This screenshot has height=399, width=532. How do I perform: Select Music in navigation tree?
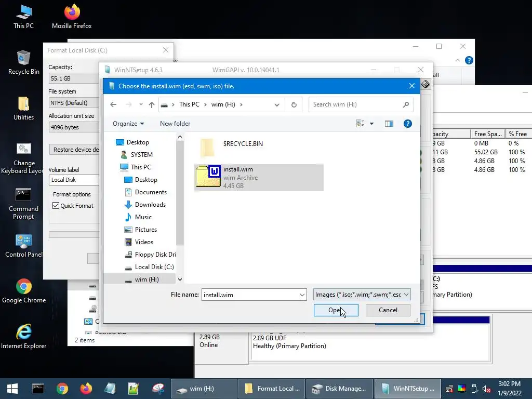(138, 217)
